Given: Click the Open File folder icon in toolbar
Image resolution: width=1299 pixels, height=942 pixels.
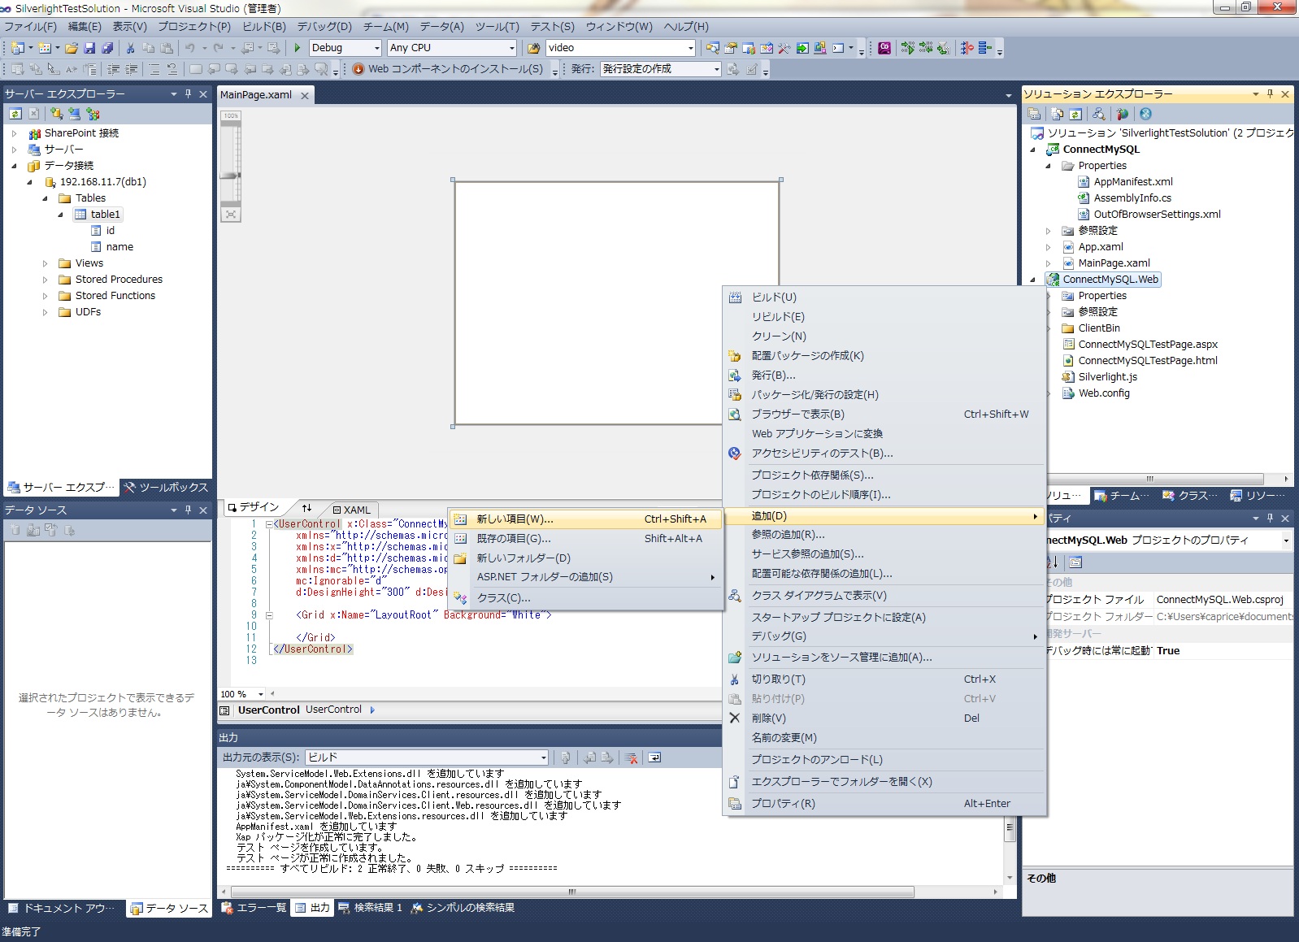Looking at the screenshot, I should [72, 48].
